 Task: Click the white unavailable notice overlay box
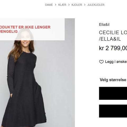pyautogui.click(x=32, y=29)
